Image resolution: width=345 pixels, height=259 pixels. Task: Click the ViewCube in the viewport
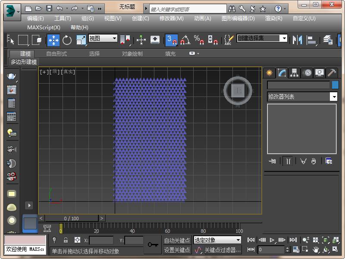238,90
